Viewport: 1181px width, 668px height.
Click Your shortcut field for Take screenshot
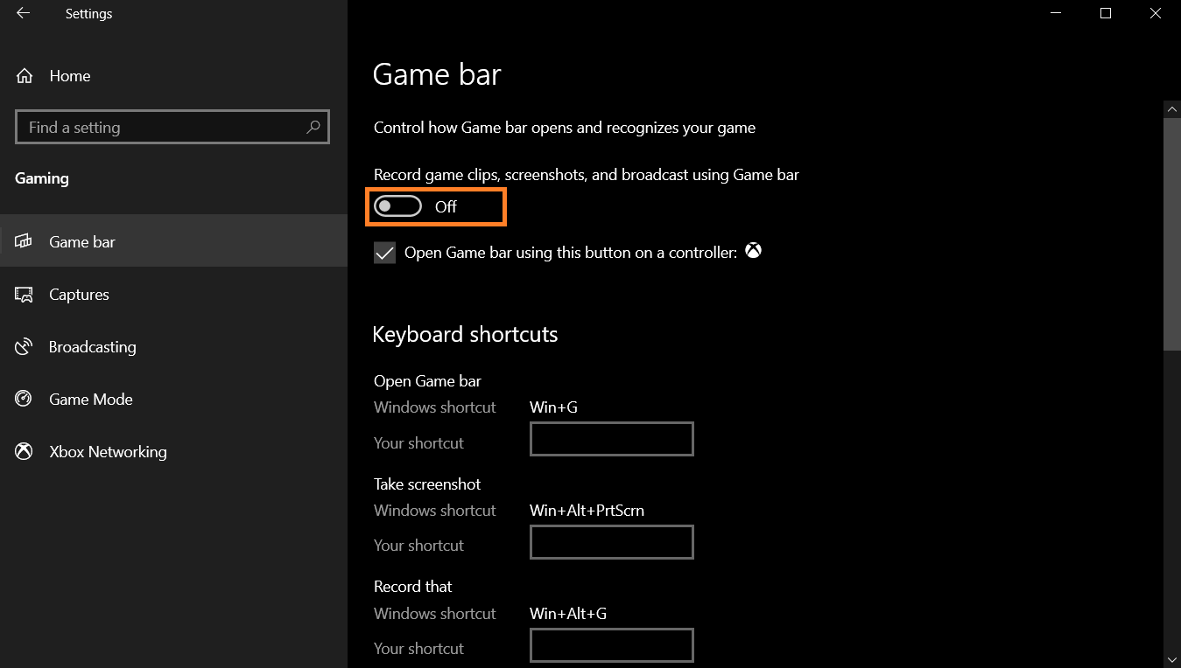[611, 542]
